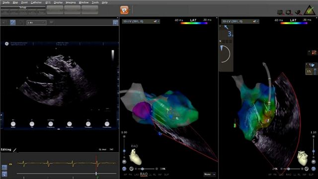Expand the ultrasound toolbar dropdown box
This screenshot has width=318, height=179.
(x=36, y=22)
